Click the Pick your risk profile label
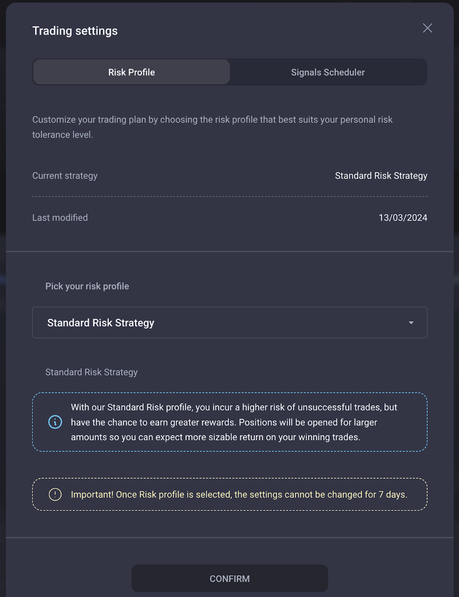The height and width of the screenshot is (597, 459). 87,286
